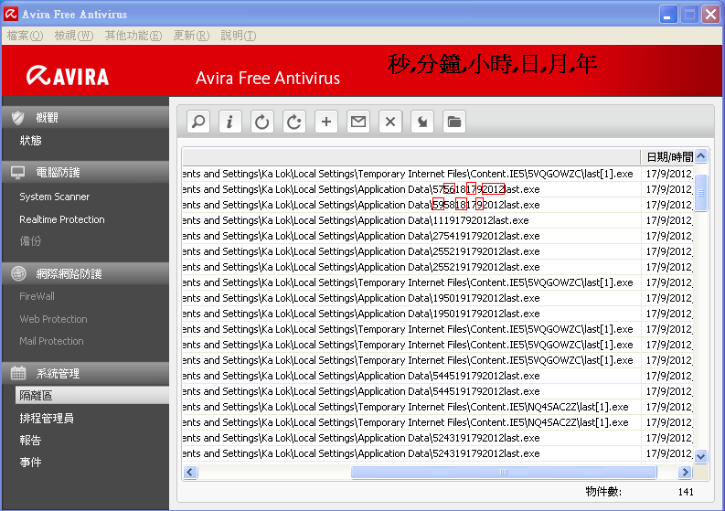Sort the list by the 日期/時間 column header
The width and height of the screenshot is (725, 511).
(668, 156)
